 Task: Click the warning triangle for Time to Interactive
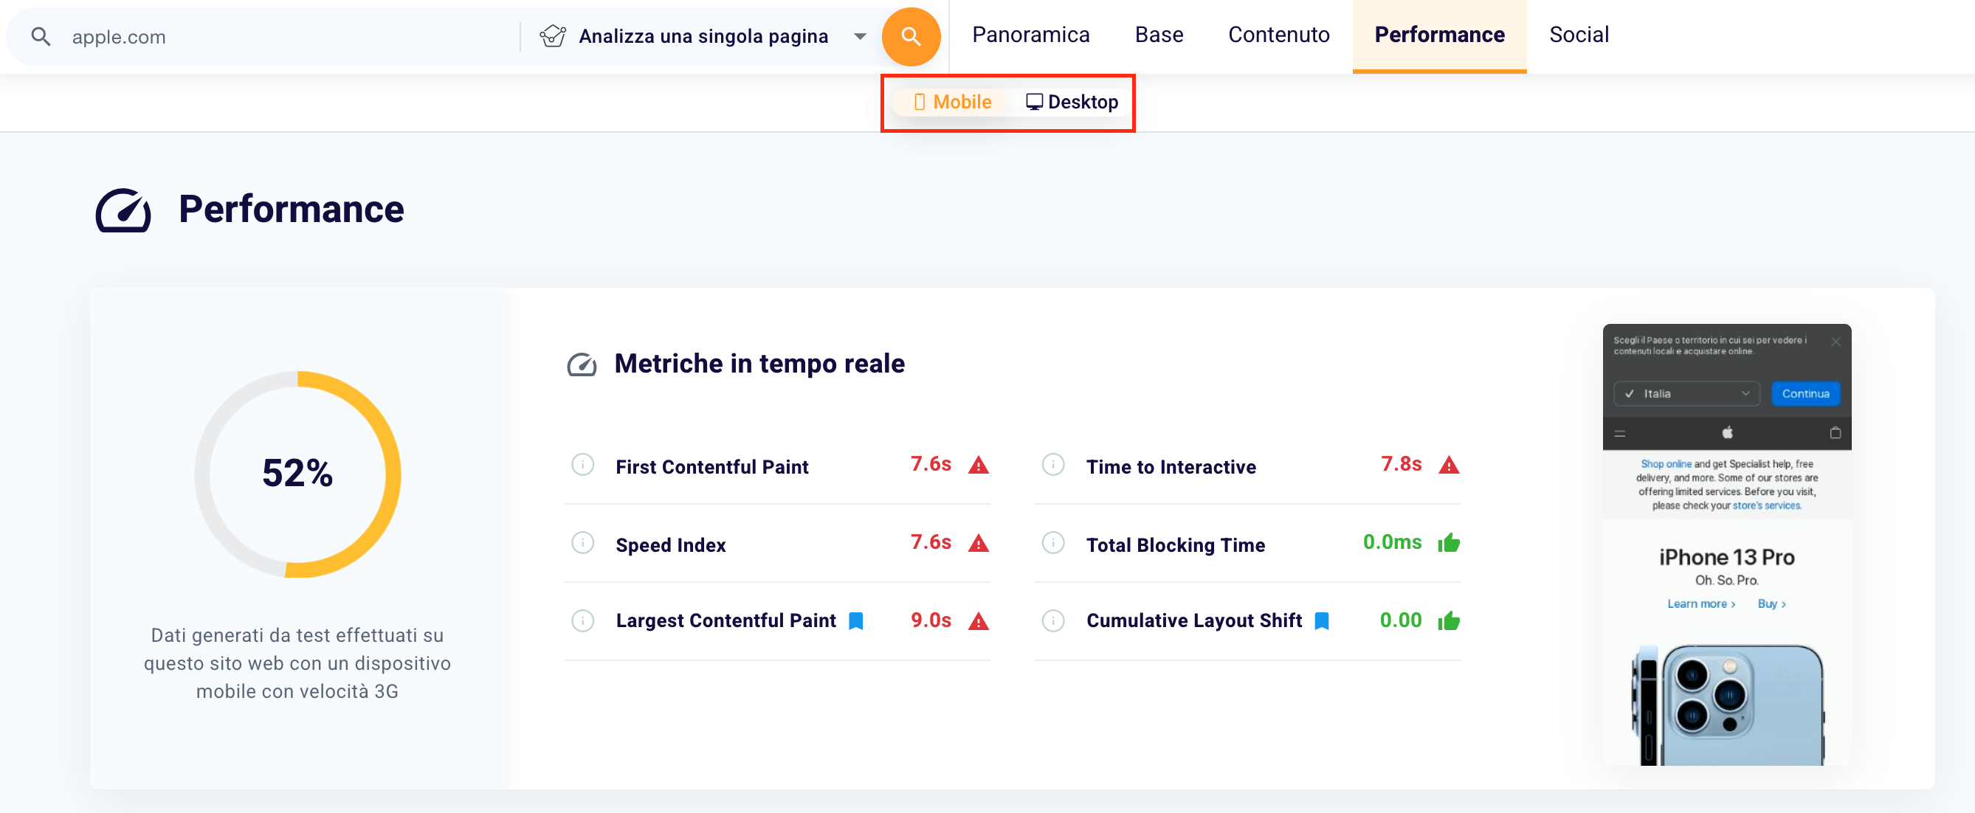coord(1448,465)
